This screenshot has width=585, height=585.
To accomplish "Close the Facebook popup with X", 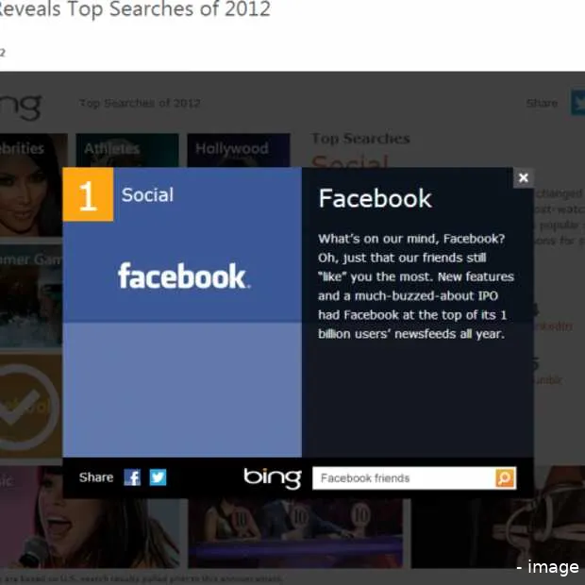I will (x=524, y=178).
